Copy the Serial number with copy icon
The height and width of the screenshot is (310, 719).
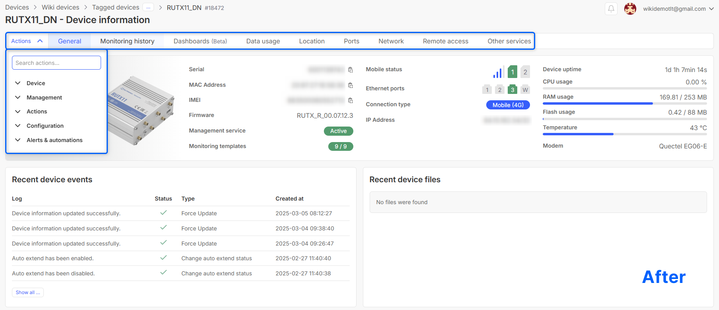(351, 70)
